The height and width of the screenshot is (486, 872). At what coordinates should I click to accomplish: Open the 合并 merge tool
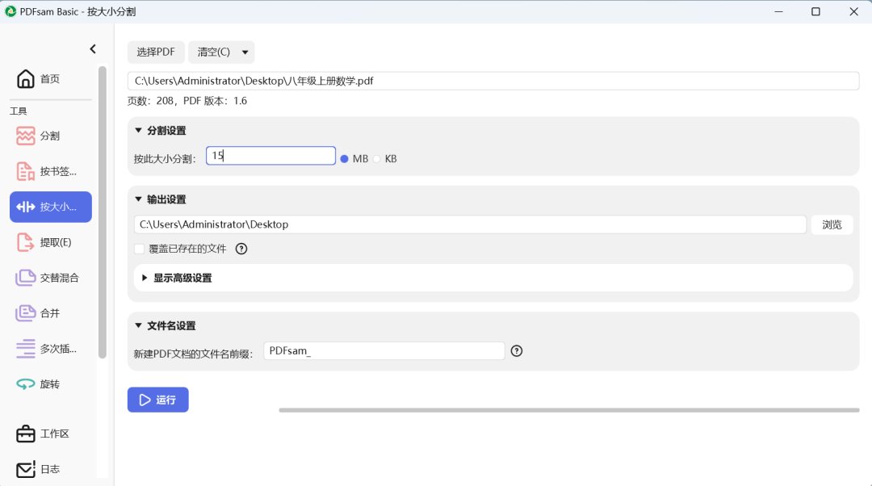point(51,313)
